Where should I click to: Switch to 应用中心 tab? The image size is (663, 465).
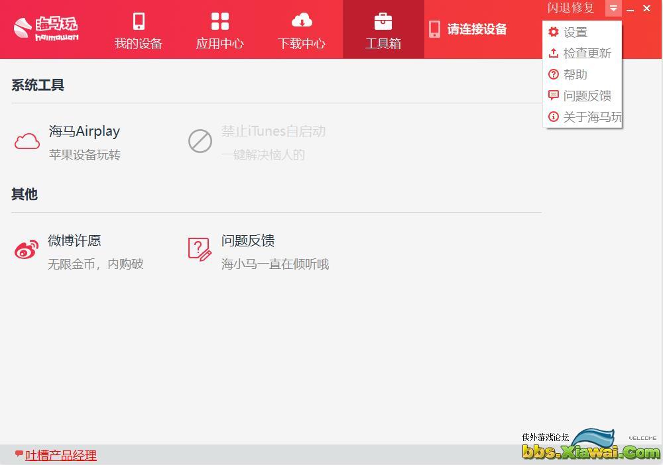[219, 30]
